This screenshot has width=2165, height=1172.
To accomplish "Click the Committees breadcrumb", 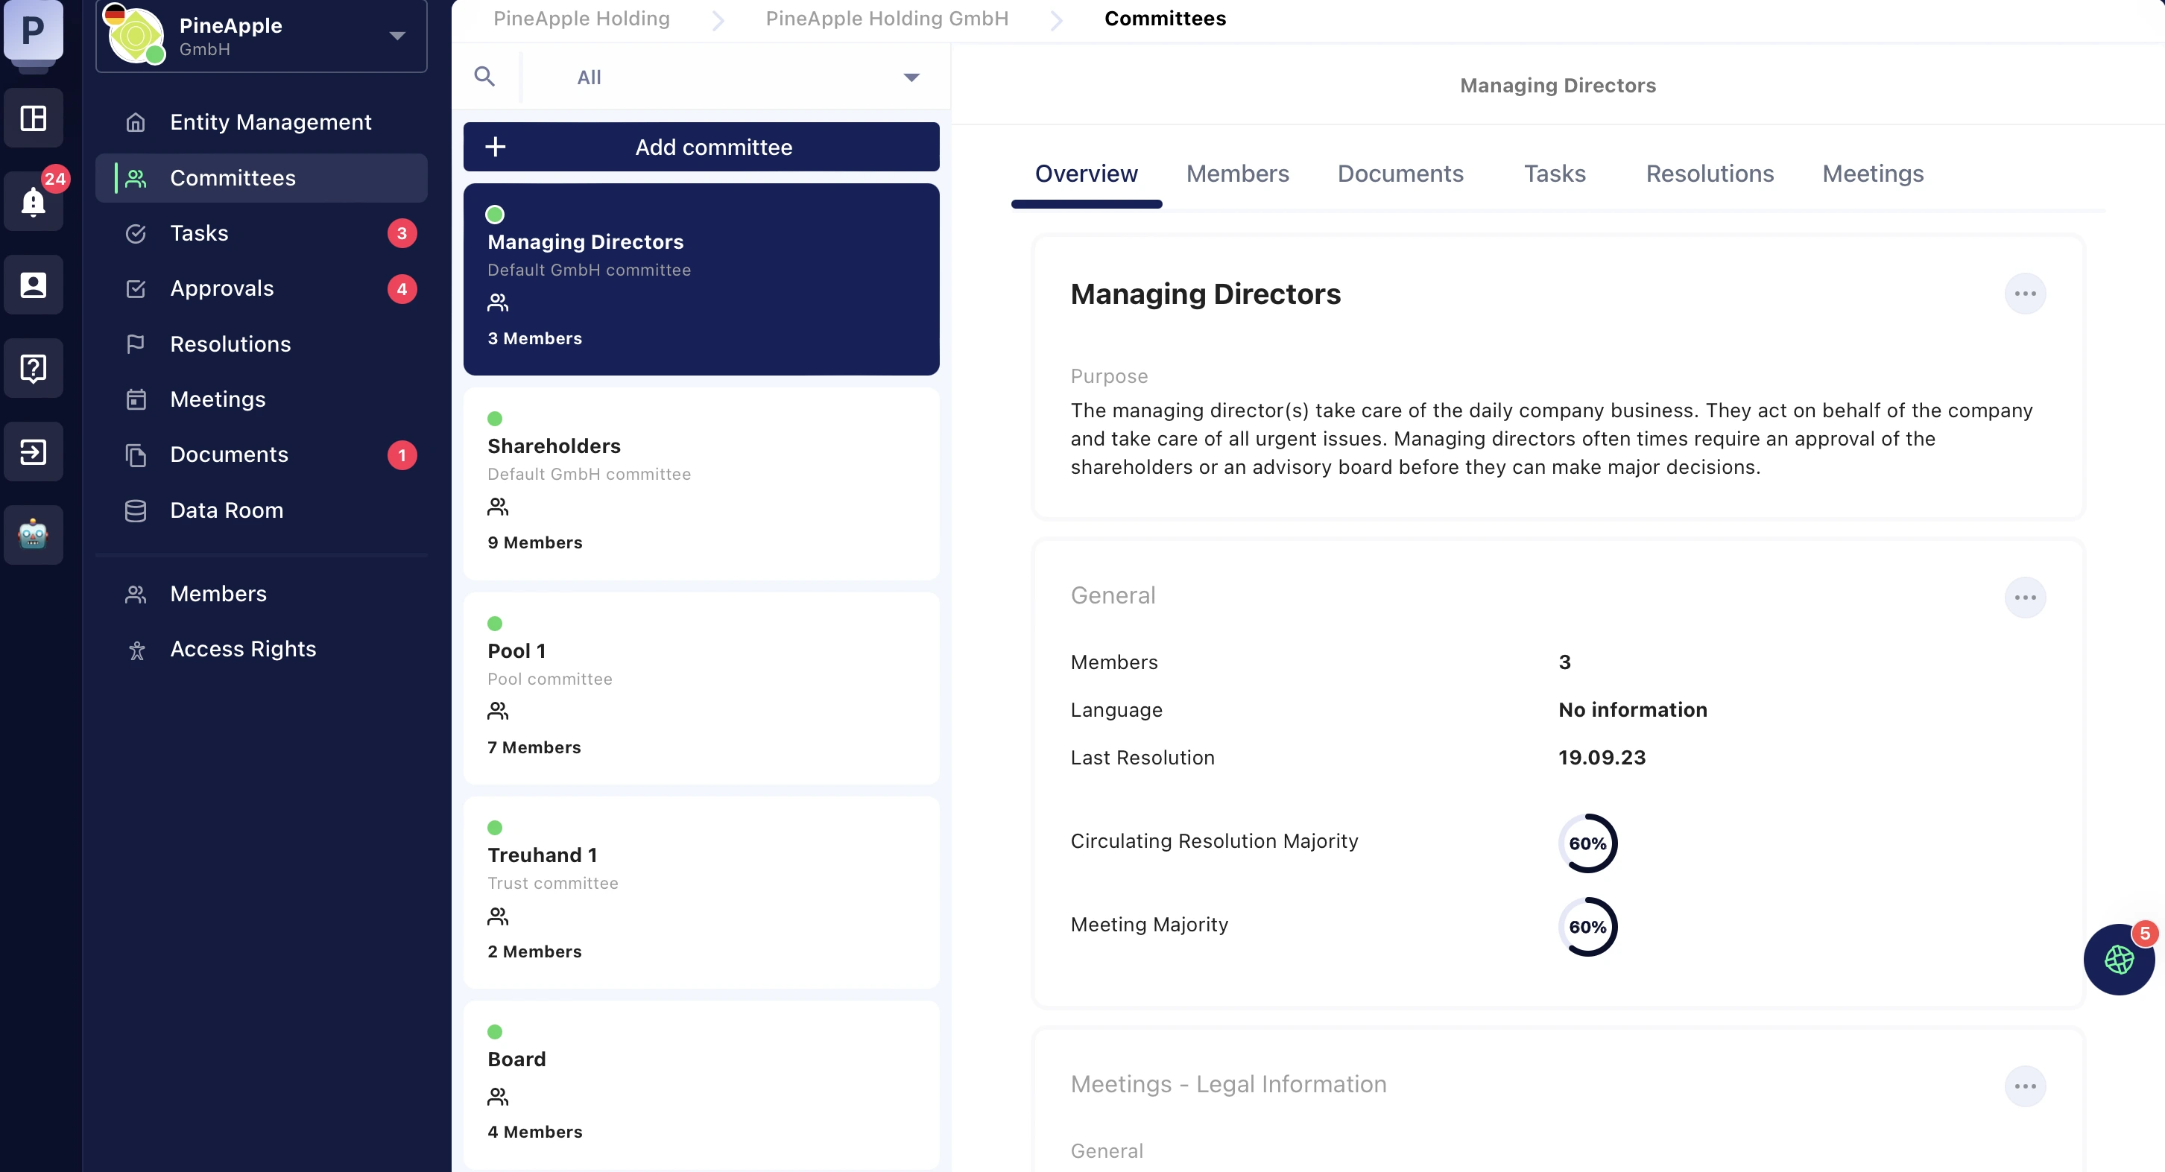I will pyautogui.click(x=1165, y=19).
